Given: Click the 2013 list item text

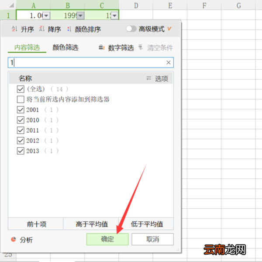Looking at the screenshot, I should coord(33,151).
